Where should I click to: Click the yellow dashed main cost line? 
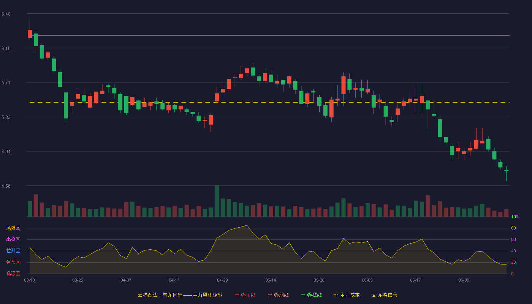coord(269,102)
